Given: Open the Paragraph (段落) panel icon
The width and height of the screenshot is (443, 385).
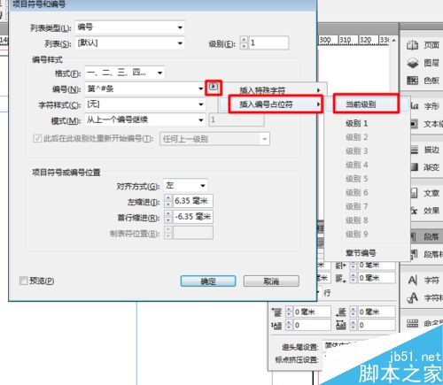Looking at the screenshot, I should coord(415,236).
